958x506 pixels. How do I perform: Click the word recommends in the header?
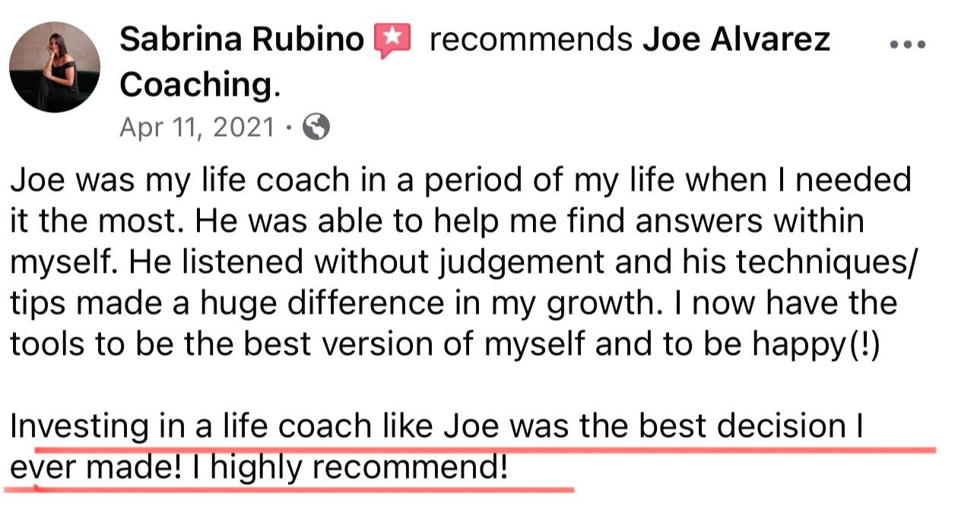click(x=531, y=40)
